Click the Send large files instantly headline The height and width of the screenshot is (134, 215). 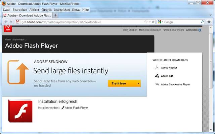71,71
